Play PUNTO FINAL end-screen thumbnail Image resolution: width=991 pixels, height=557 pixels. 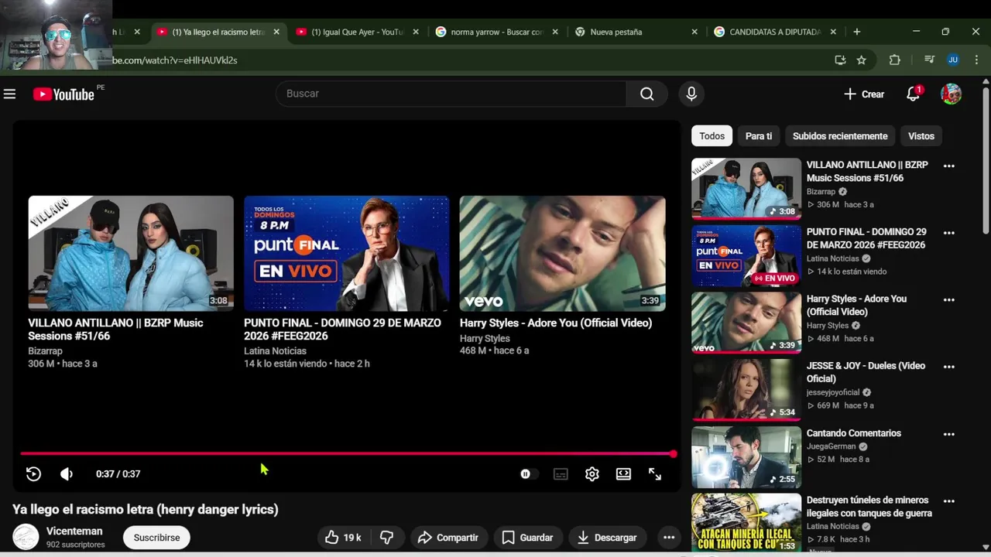point(346,253)
